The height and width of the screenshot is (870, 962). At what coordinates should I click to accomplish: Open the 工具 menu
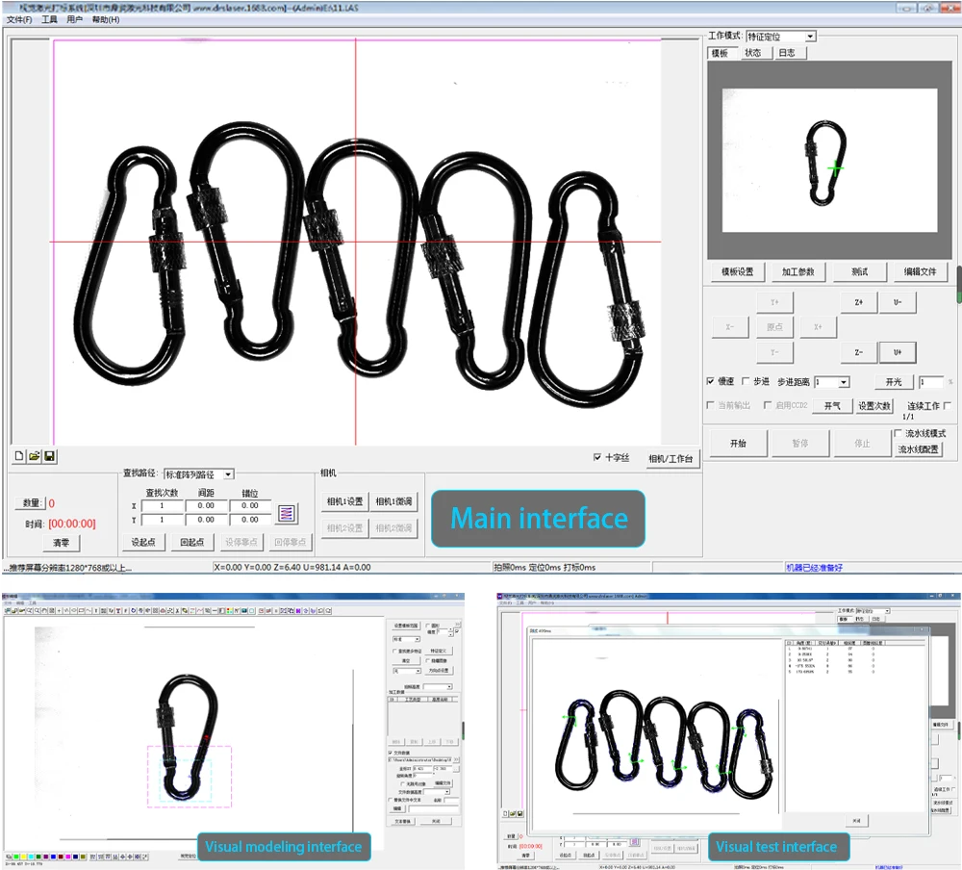point(49,19)
